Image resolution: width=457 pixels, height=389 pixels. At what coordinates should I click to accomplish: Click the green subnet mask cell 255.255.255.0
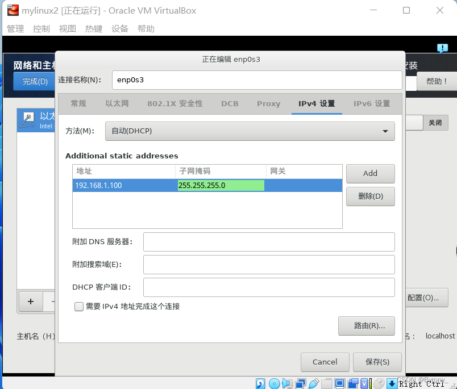221,185
